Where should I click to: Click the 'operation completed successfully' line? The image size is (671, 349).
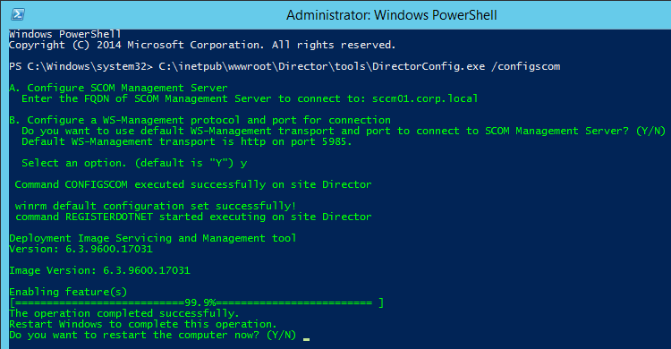[124, 313]
